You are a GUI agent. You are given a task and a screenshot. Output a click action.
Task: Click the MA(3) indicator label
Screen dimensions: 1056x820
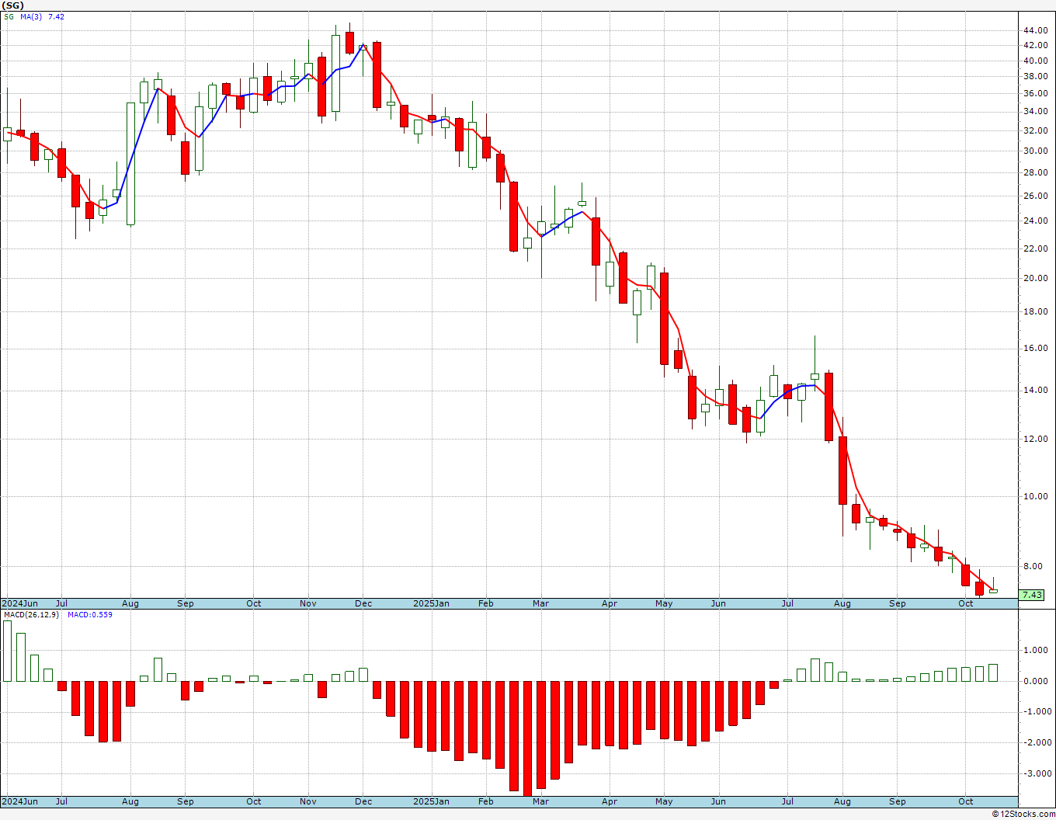coord(31,16)
